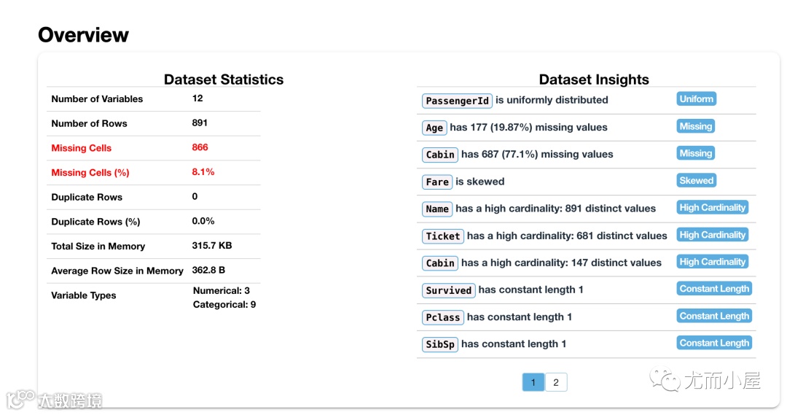Viewport: 787px width, 415px height.
Task: Click High Cardinality badge for Name
Action: click(713, 208)
